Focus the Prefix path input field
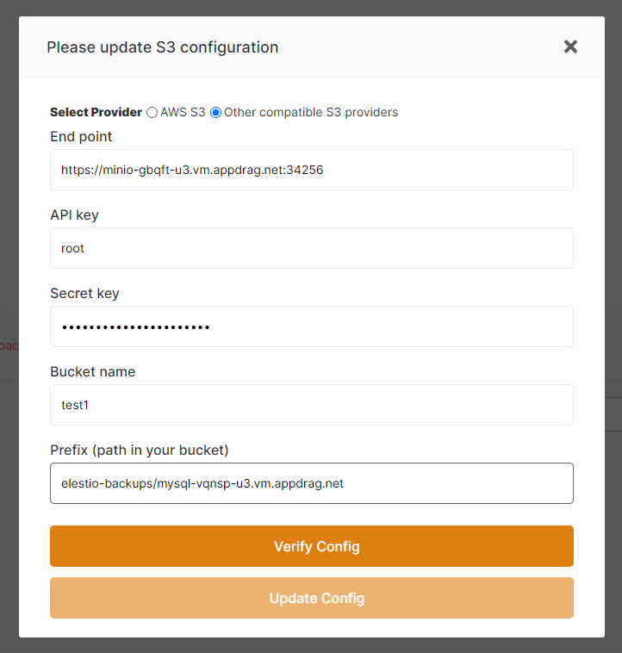Screen dimensions: 622x653 [x=312, y=483]
